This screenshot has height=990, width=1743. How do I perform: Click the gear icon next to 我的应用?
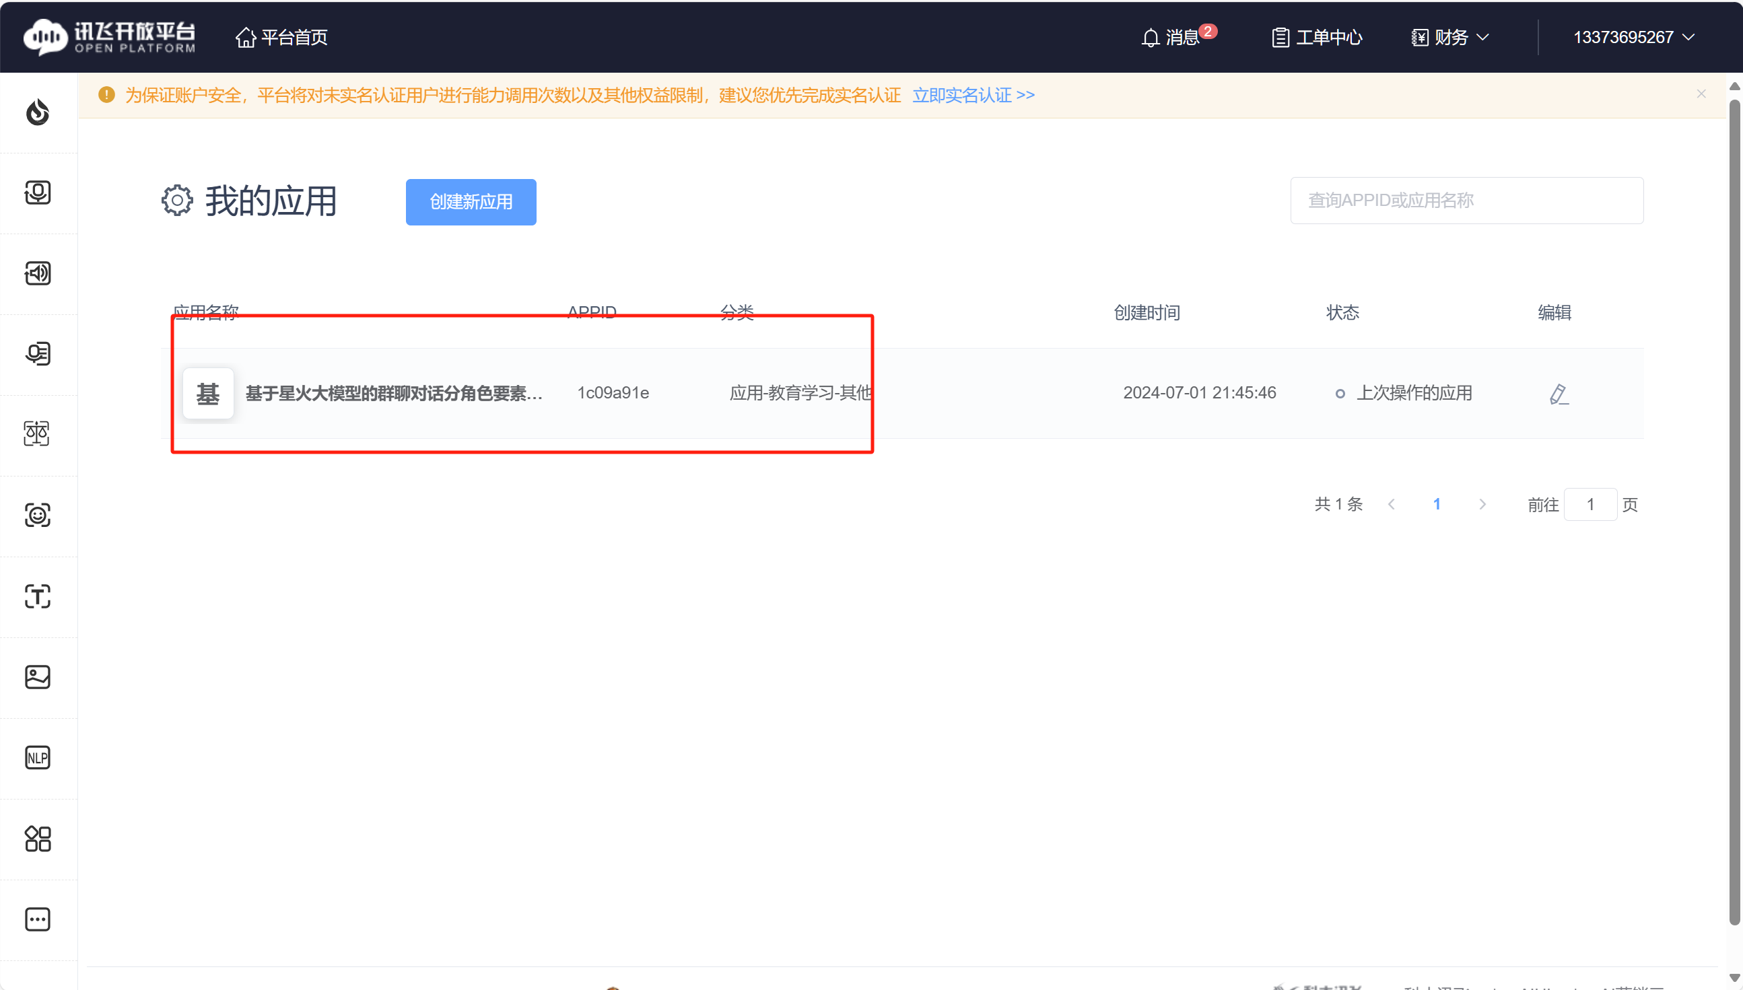click(x=177, y=201)
